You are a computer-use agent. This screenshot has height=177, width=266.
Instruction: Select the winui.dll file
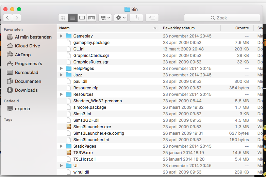click(81, 172)
